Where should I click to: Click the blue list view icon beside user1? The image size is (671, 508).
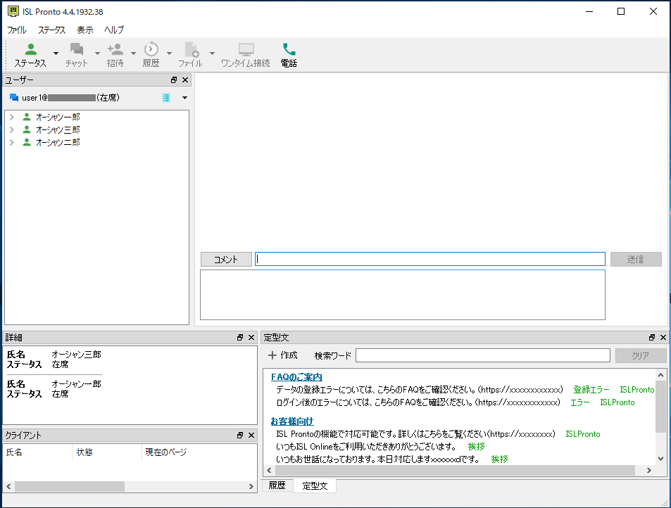coord(166,98)
